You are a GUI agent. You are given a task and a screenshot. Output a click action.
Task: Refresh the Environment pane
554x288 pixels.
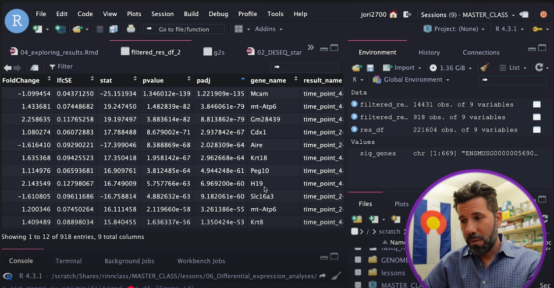(539, 67)
